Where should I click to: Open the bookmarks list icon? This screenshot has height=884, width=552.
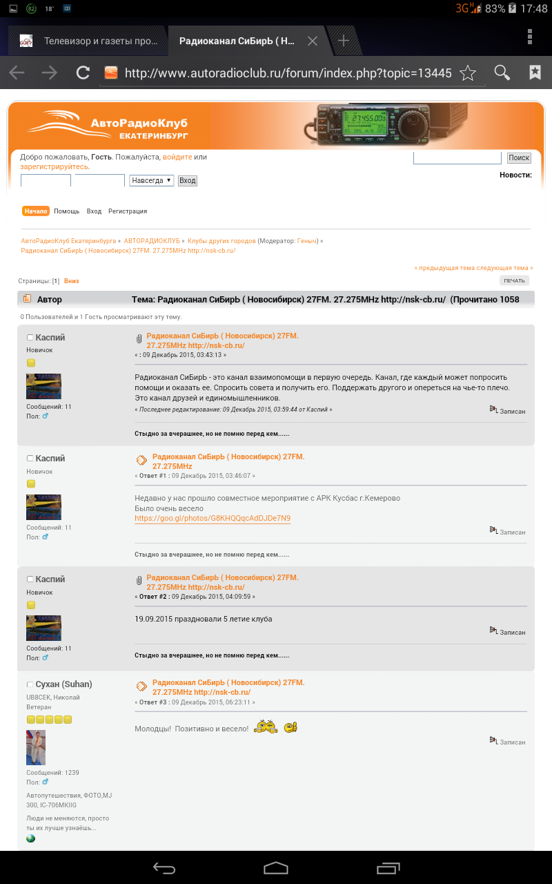535,73
